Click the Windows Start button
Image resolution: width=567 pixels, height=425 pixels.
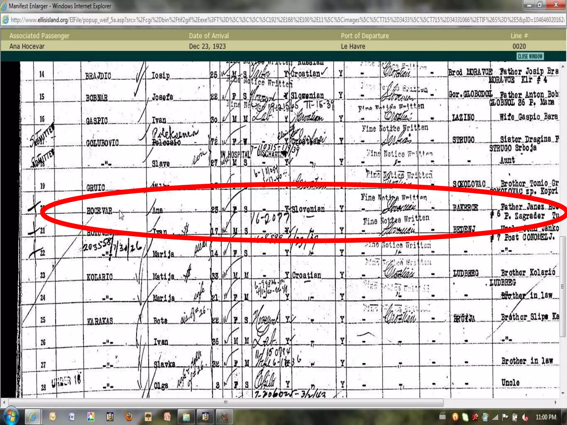coord(11,416)
